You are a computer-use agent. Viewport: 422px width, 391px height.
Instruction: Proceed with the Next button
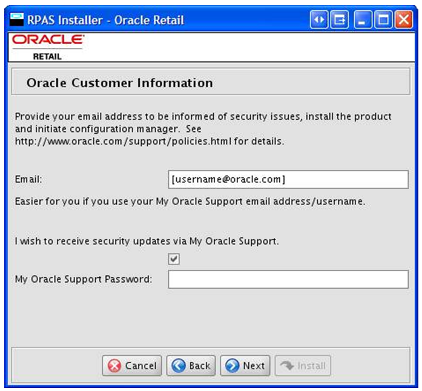point(245,366)
